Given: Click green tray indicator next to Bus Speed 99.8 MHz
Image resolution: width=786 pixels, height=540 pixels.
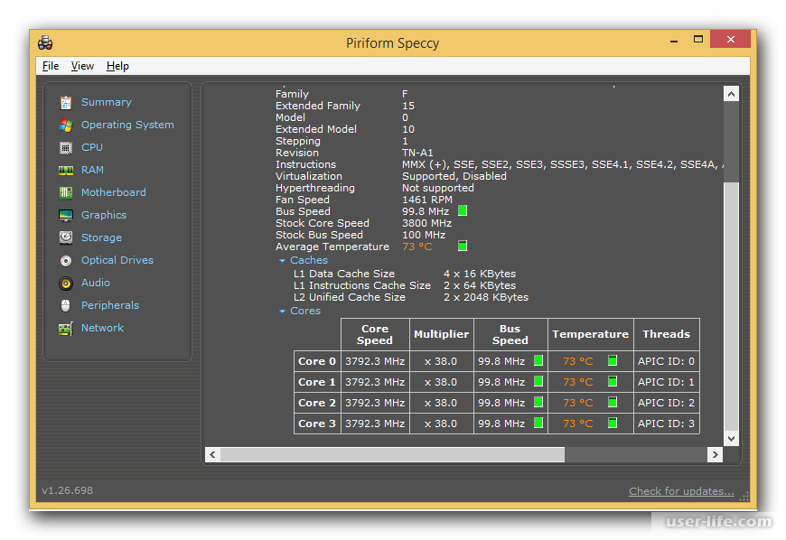Looking at the screenshot, I should [463, 211].
